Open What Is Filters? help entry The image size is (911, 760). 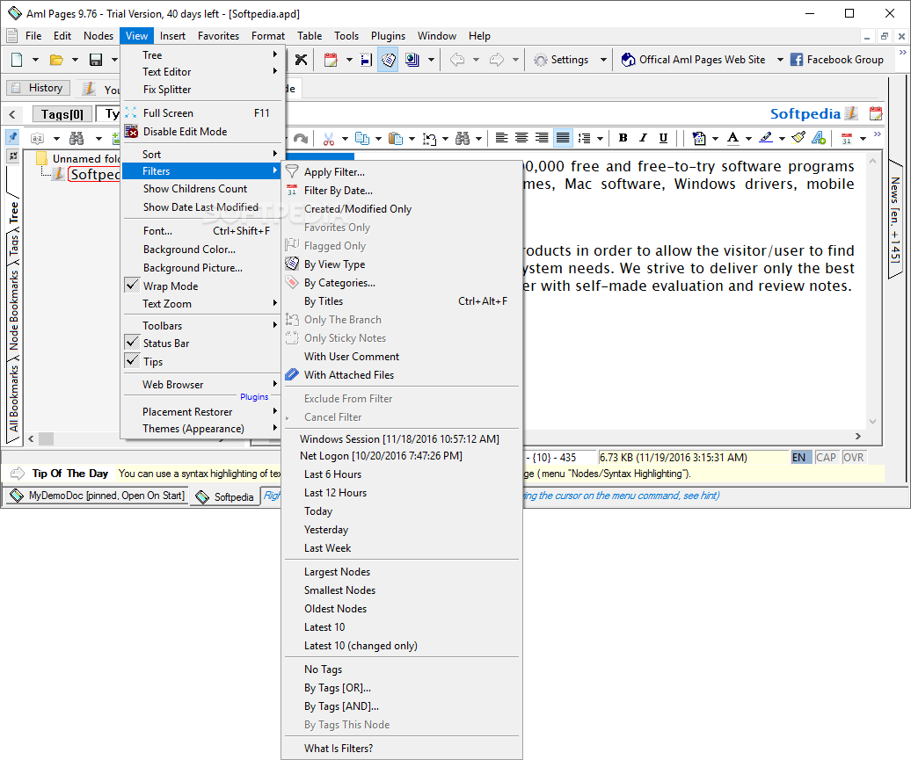point(402,749)
